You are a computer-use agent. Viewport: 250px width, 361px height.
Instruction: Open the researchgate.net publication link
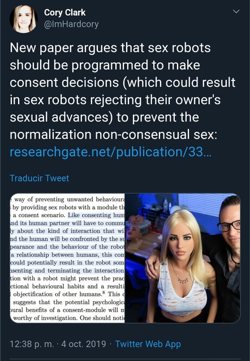pos(110,152)
